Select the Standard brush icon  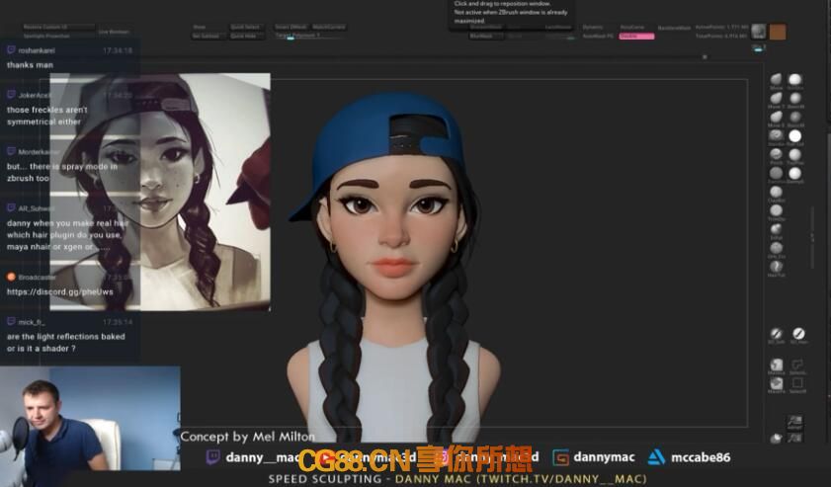[776, 135]
